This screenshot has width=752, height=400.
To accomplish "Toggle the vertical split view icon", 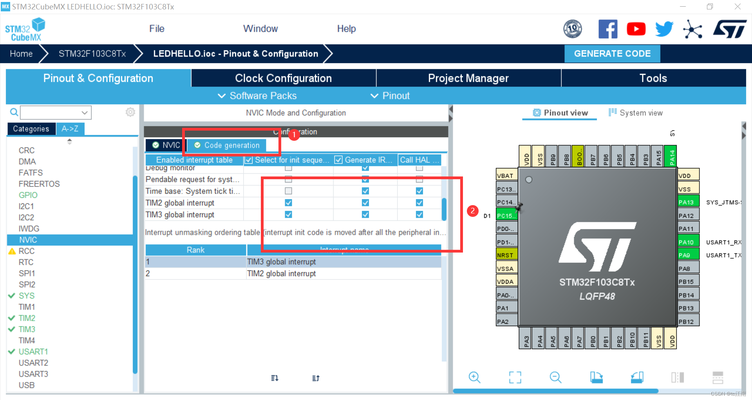I will [678, 377].
